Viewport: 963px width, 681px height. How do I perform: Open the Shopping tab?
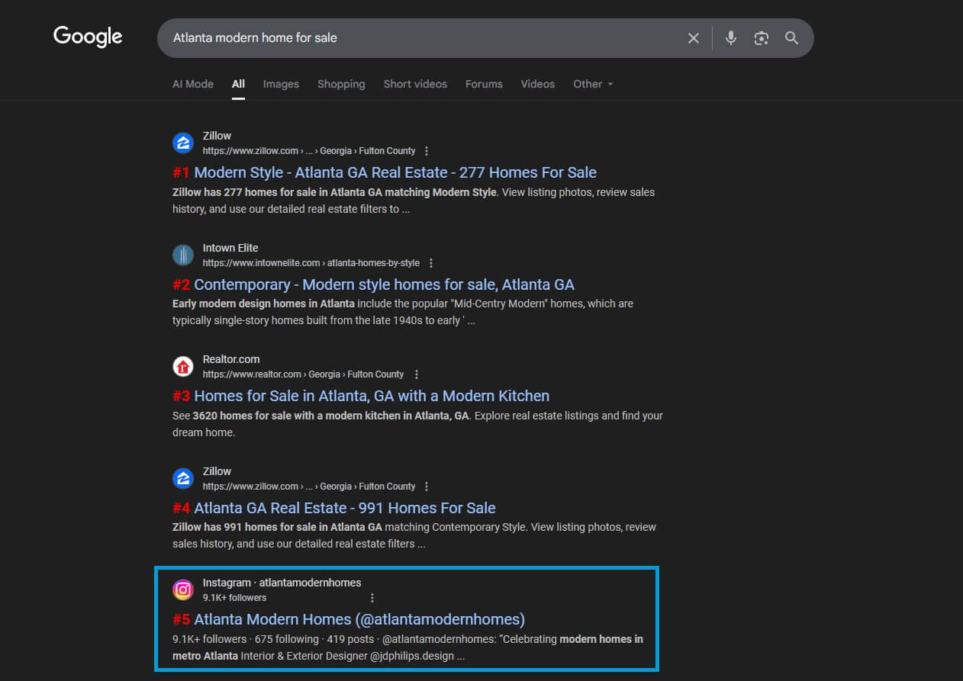coord(341,84)
